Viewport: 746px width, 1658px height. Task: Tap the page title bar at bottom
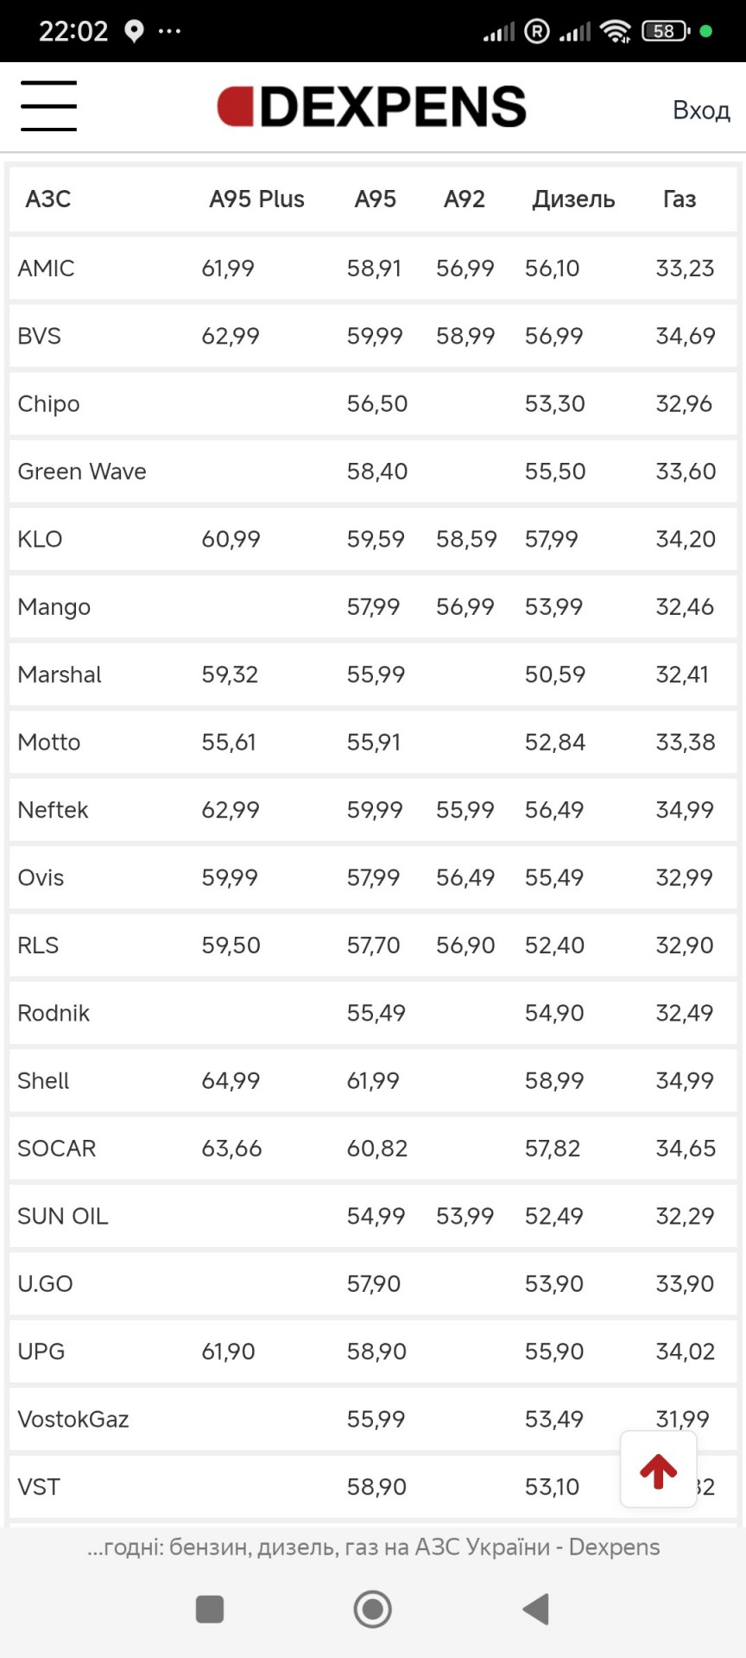(x=373, y=1547)
